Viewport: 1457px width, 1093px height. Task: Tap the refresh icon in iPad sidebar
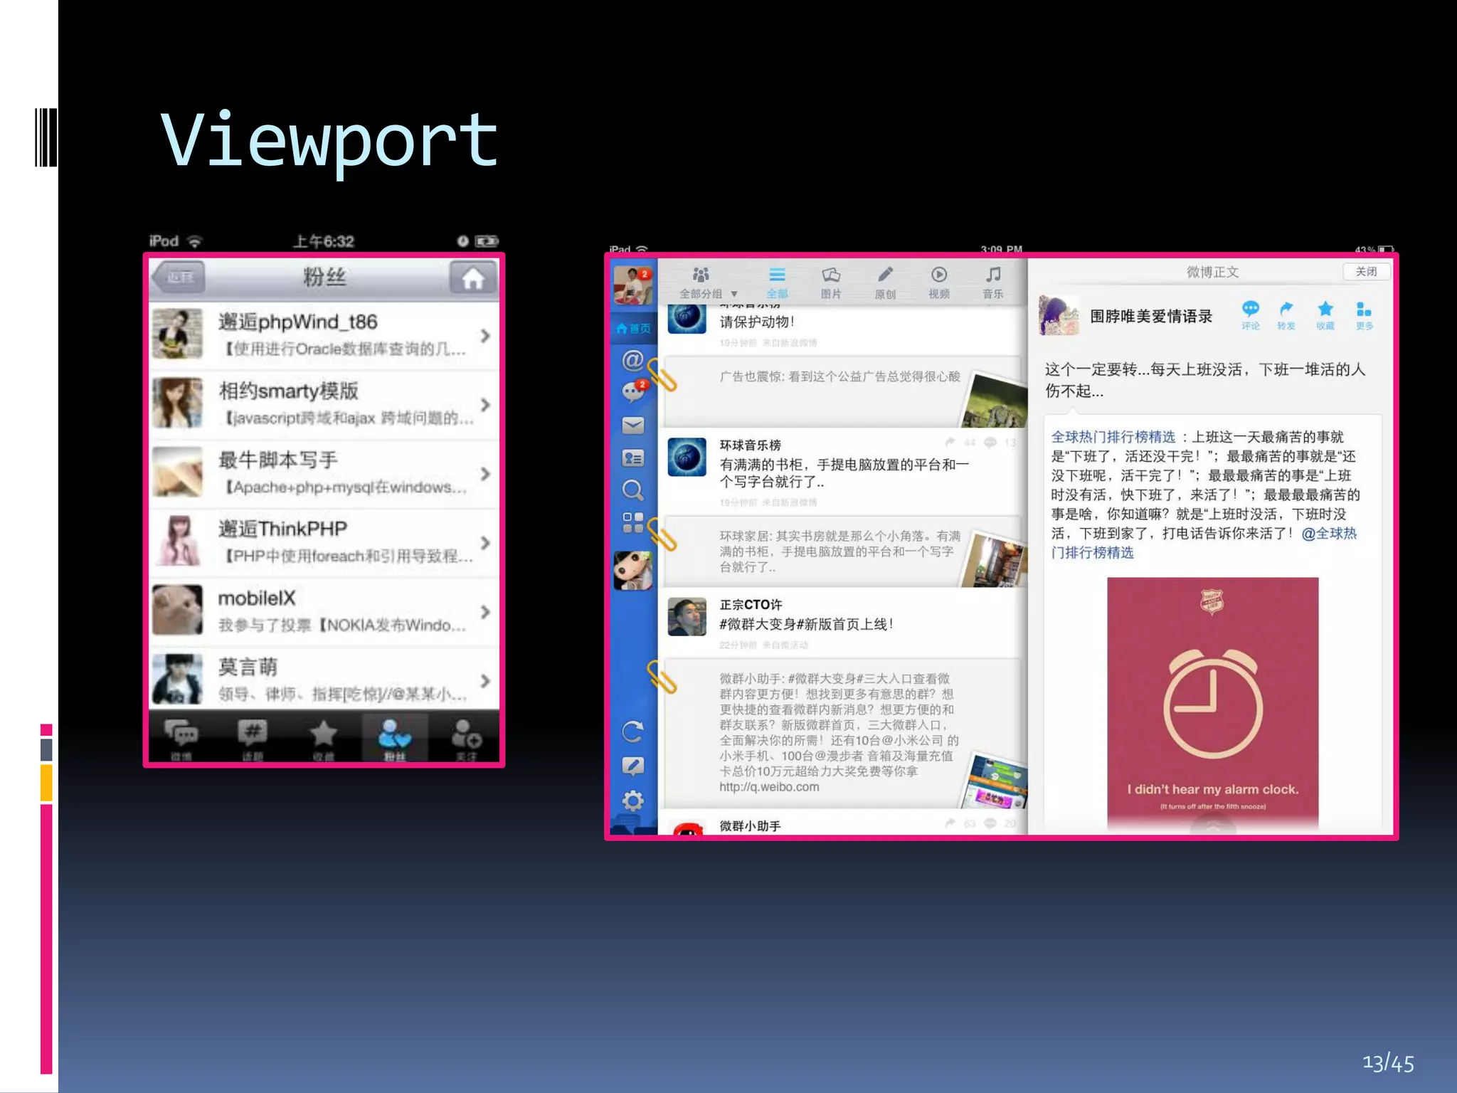click(x=632, y=732)
